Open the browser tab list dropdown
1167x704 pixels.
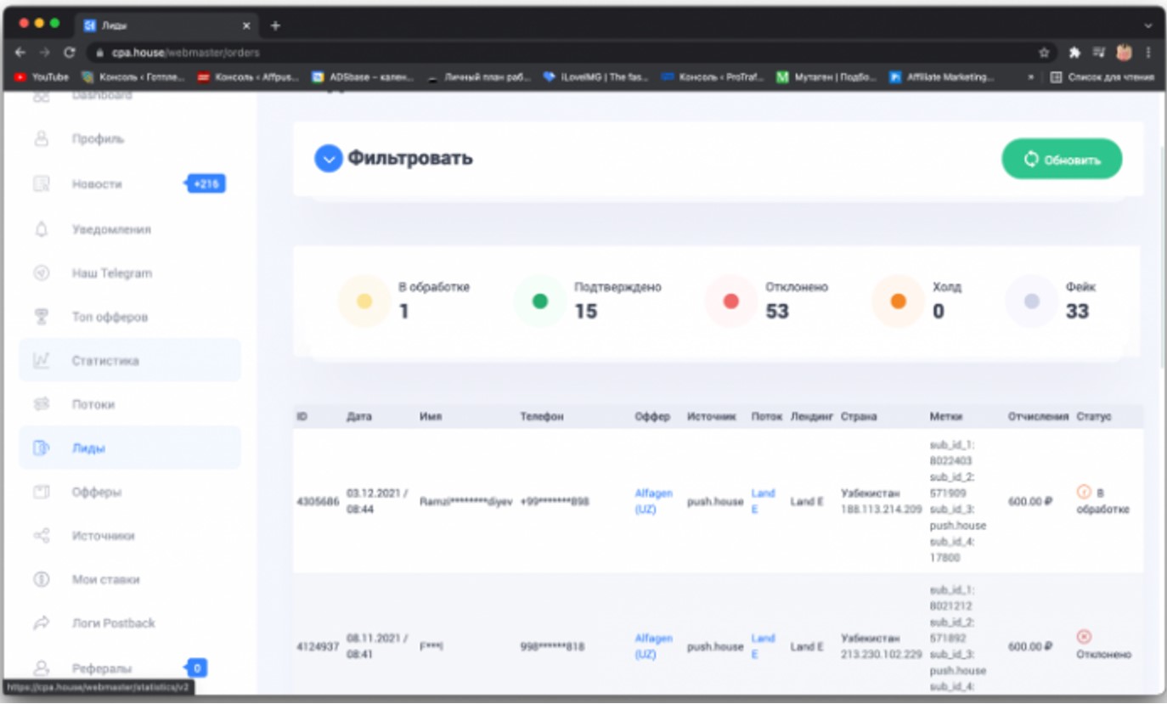(x=1148, y=25)
